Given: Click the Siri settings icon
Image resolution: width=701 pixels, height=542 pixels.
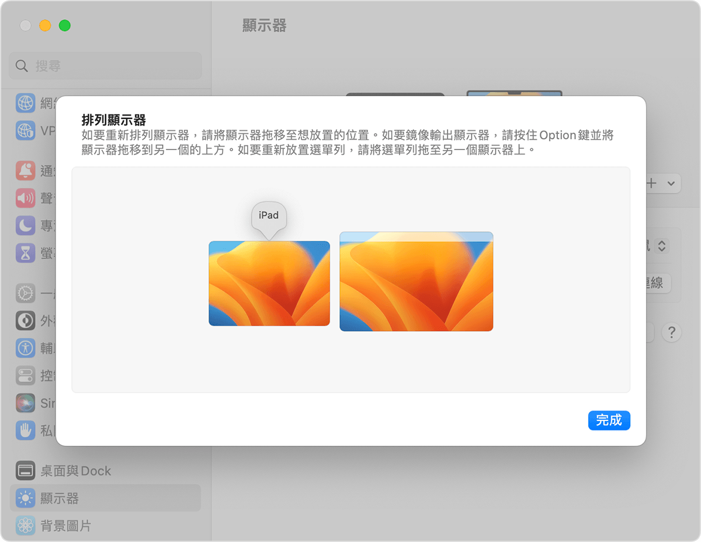Looking at the screenshot, I should pyautogui.click(x=25, y=403).
